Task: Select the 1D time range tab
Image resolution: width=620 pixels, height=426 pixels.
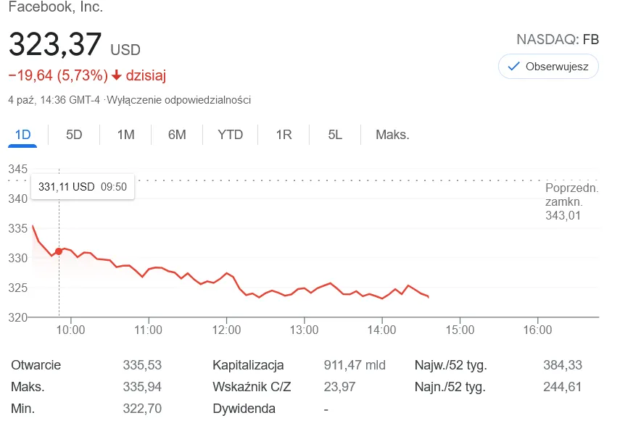Action: pos(22,135)
